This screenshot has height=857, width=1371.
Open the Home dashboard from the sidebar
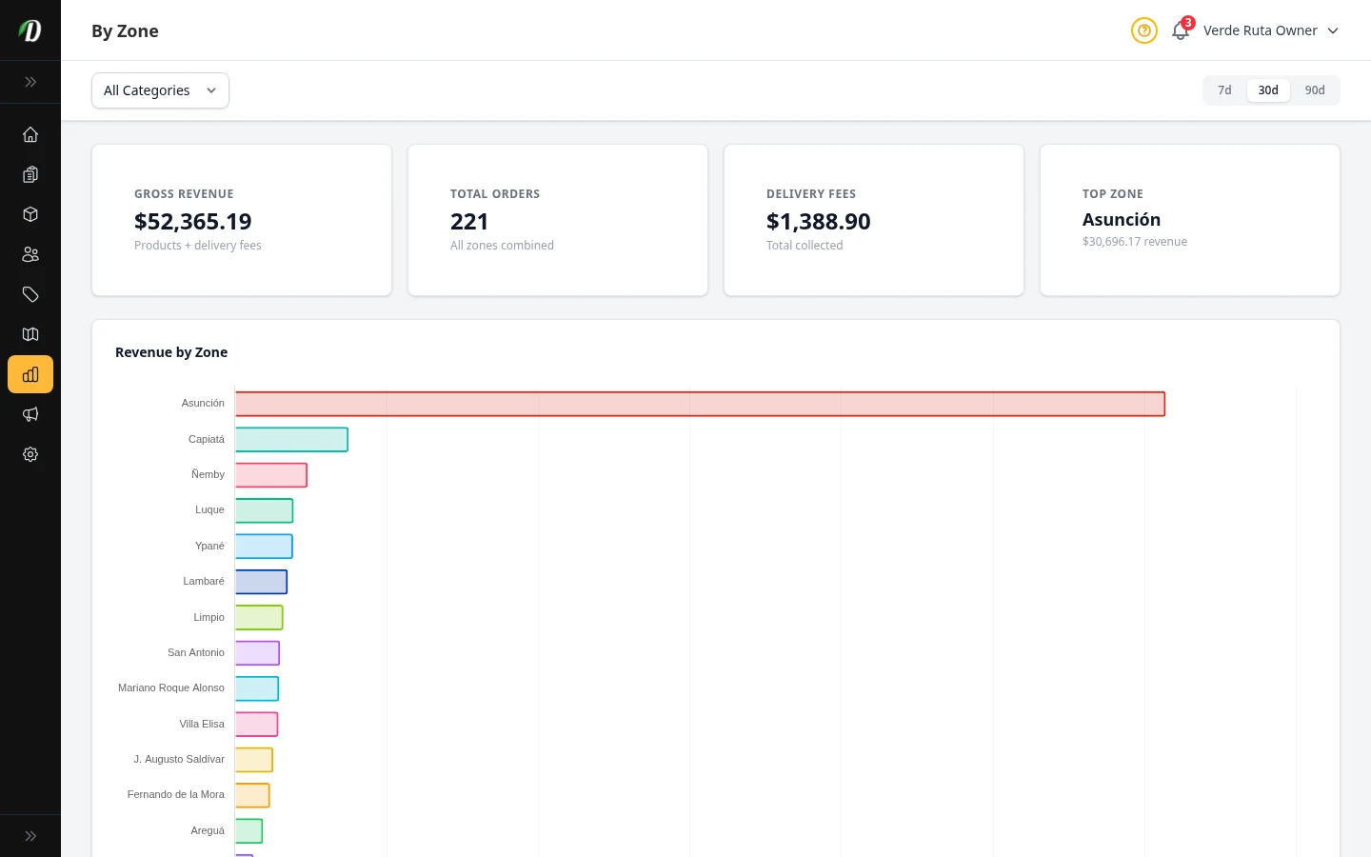[x=30, y=134]
